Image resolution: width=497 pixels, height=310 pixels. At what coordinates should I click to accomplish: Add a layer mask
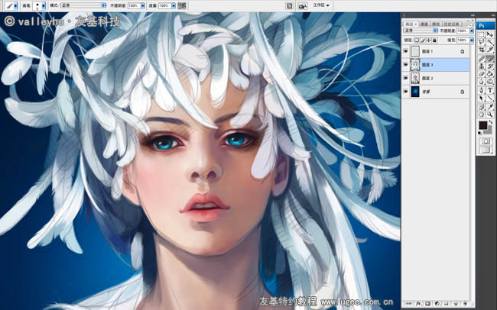(x=428, y=303)
